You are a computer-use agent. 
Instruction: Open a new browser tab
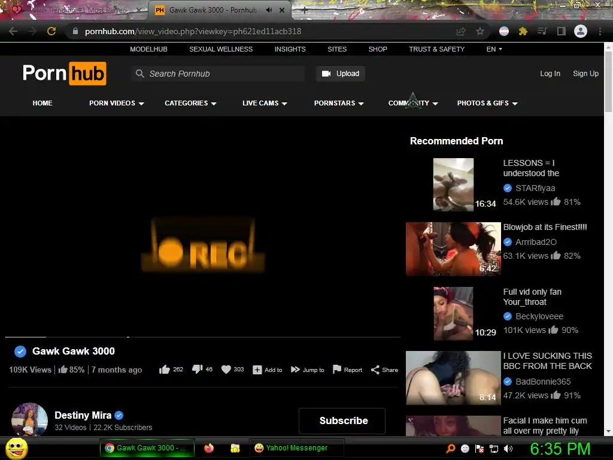(305, 11)
